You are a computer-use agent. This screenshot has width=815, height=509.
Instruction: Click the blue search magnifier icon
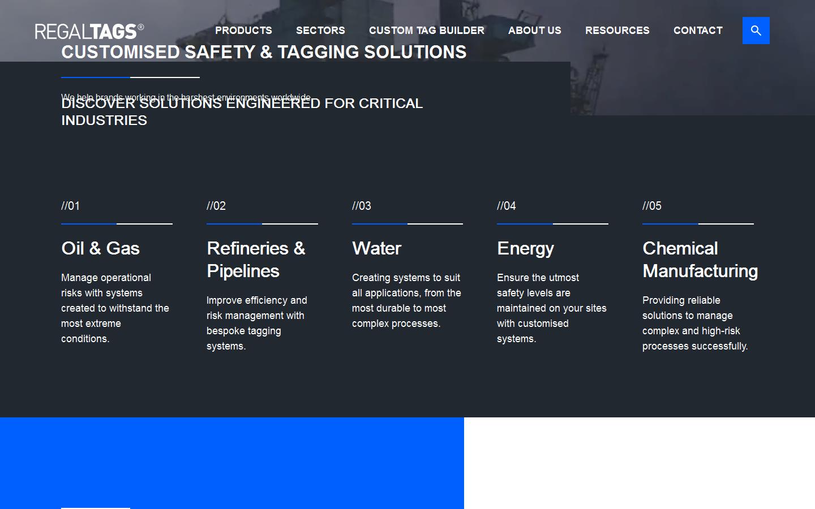[756, 31]
